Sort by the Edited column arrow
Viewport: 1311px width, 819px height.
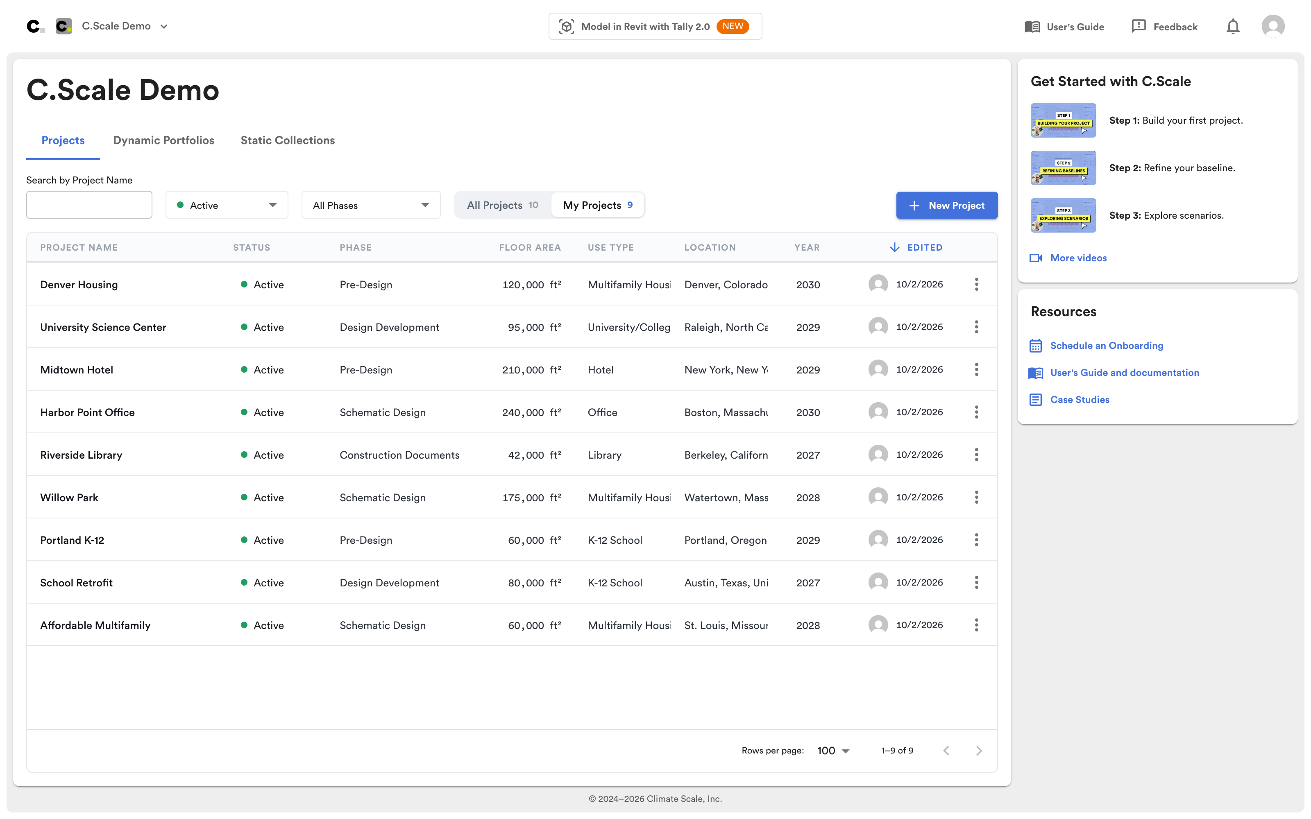tap(894, 247)
